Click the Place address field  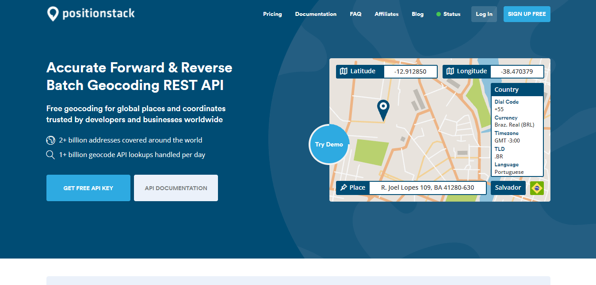point(428,188)
